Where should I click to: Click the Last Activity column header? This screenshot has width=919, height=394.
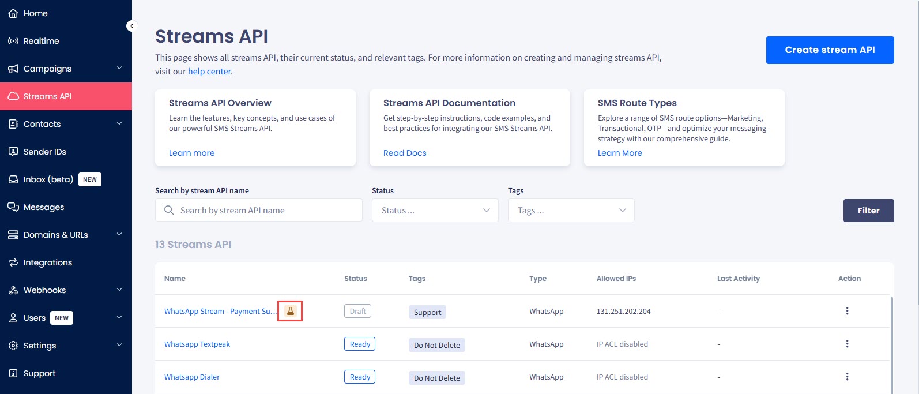point(739,278)
